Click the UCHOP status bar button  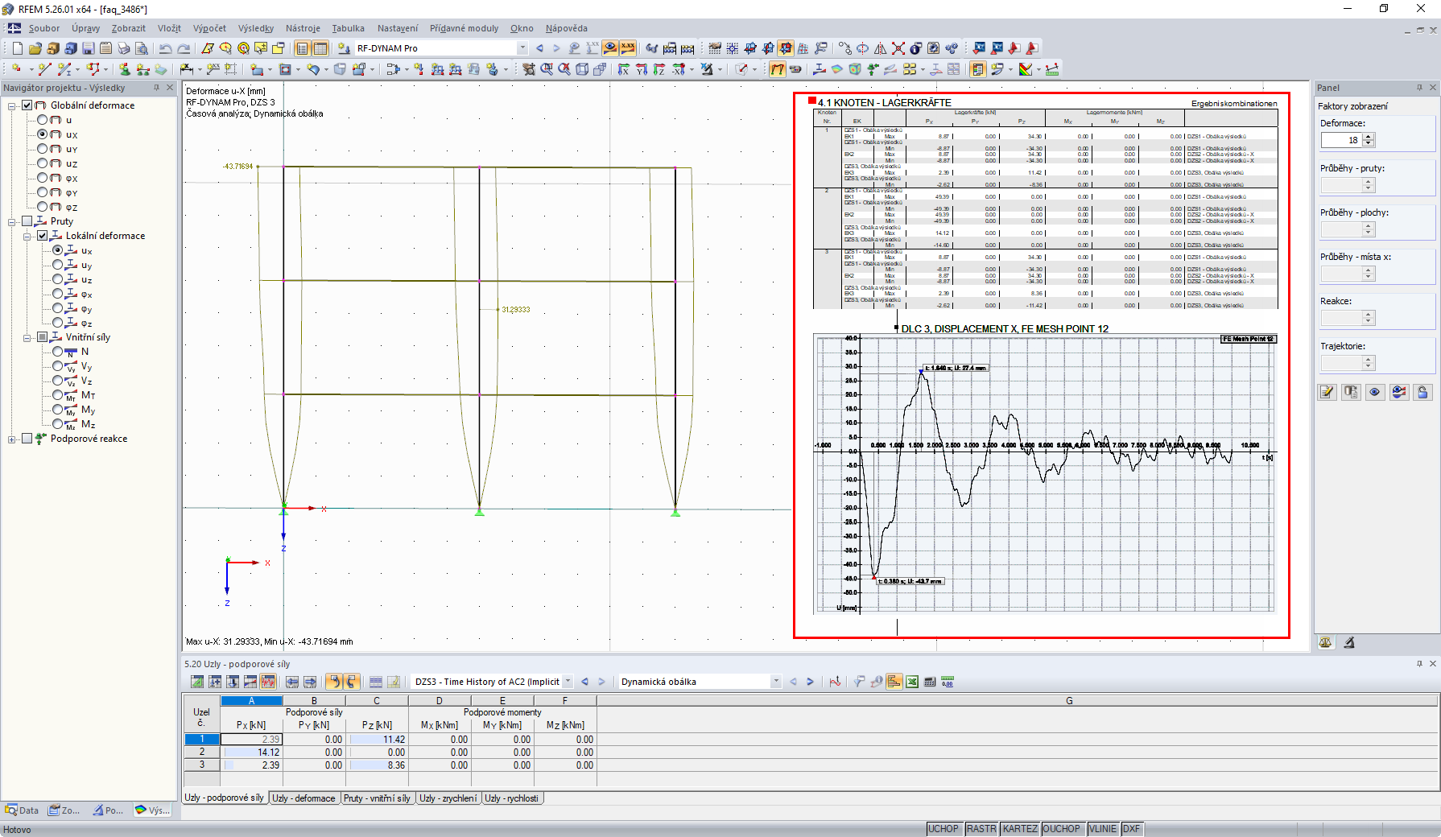click(943, 829)
